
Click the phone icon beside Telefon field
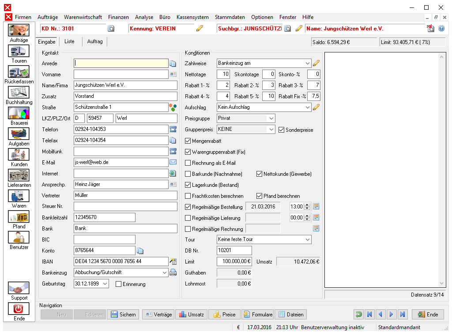point(173,129)
